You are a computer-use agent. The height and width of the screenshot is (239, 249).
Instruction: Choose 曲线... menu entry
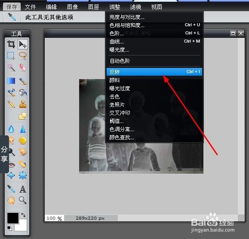(x=154, y=42)
